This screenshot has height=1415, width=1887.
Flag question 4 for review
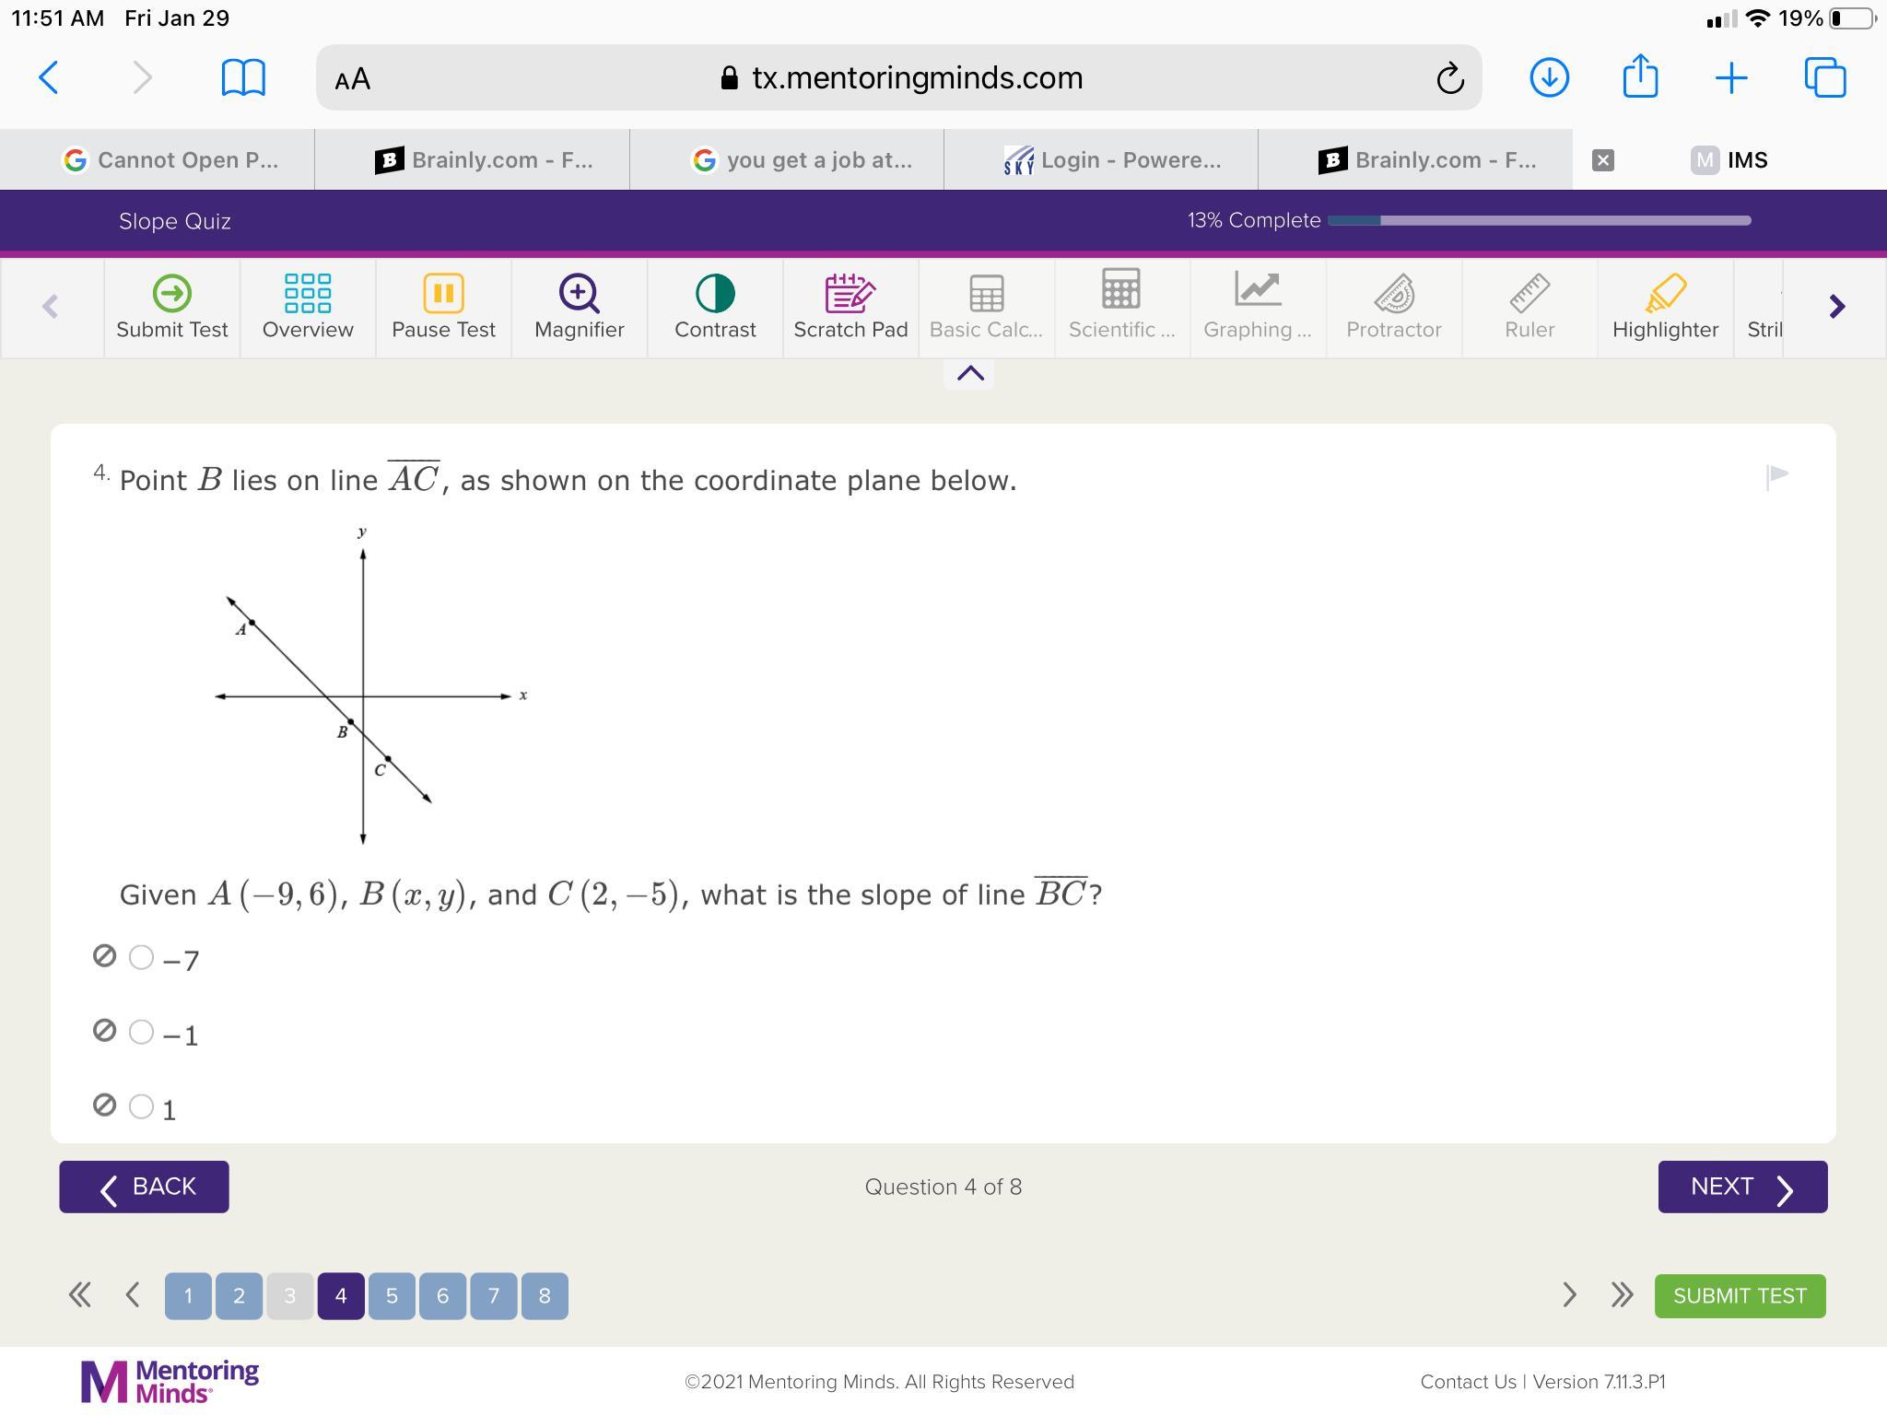coord(1777,475)
